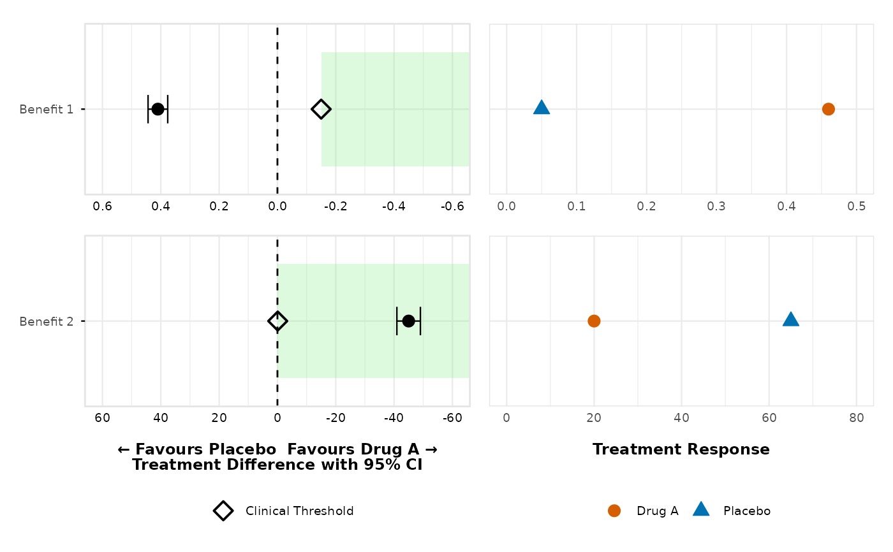Click the Placebo legend text label
The width and height of the screenshot is (893, 552).
747,511
